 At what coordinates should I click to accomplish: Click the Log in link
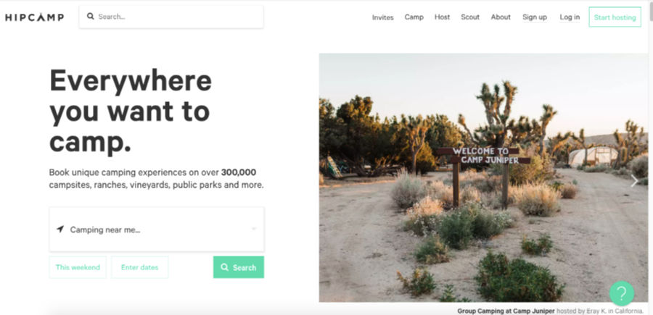[570, 17]
